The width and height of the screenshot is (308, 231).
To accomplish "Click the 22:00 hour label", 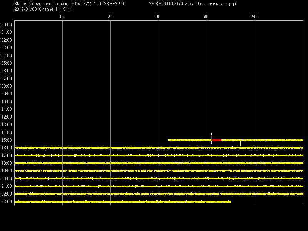I will [x=7, y=194].
